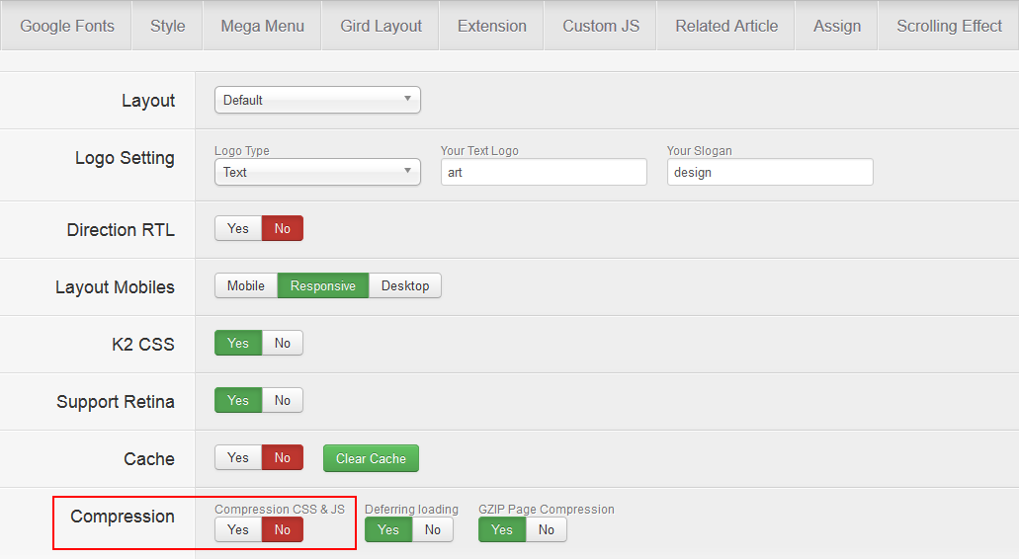Set Deferring loading to No
Viewport: 1019px width, 559px height.
click(433, 529)
